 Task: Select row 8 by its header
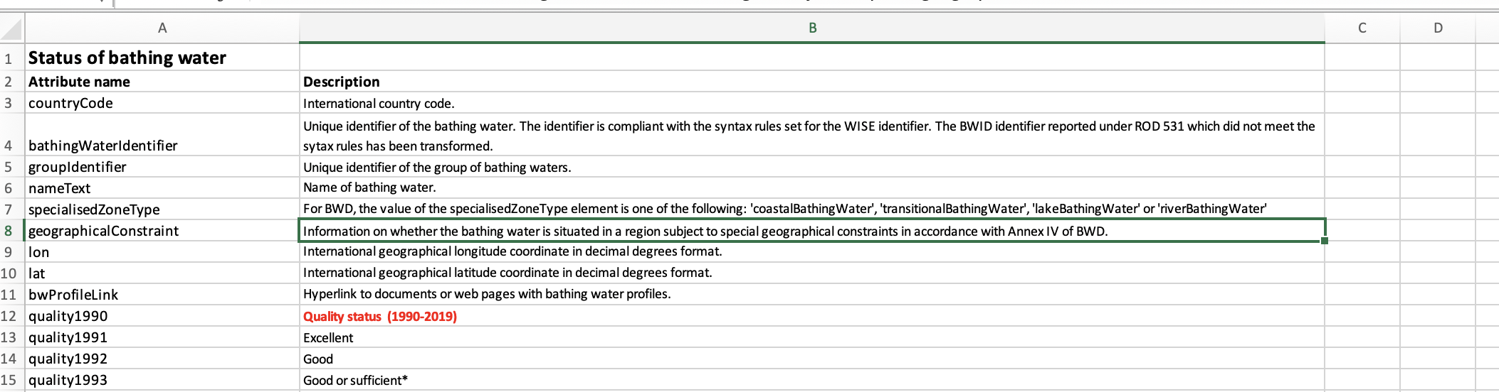tap(9, 231)
